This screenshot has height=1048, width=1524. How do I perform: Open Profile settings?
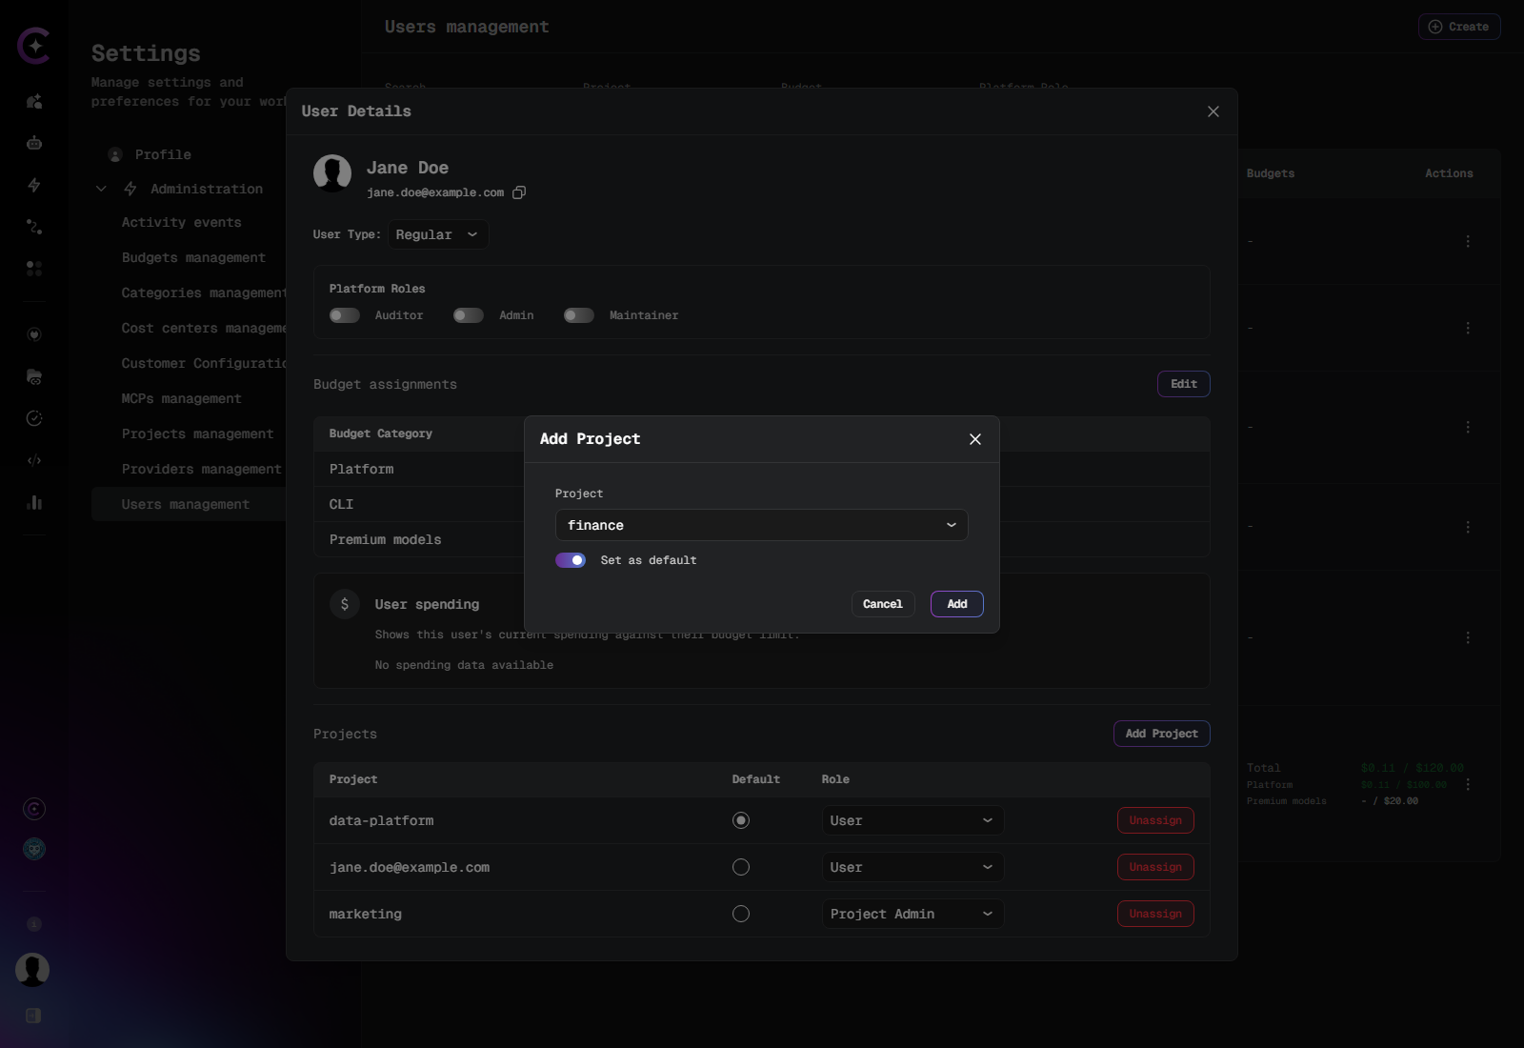tap(163, 154)
